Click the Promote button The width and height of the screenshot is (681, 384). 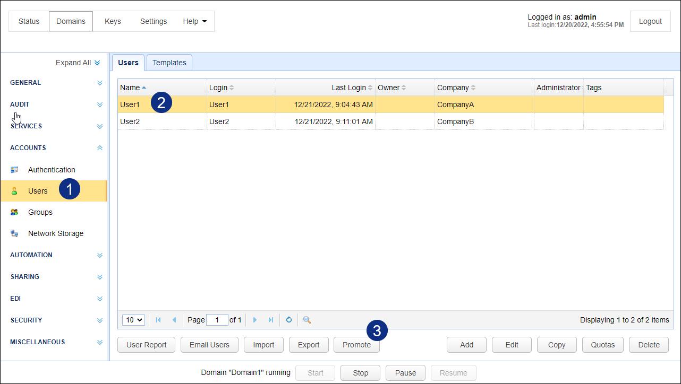[356, 345]
